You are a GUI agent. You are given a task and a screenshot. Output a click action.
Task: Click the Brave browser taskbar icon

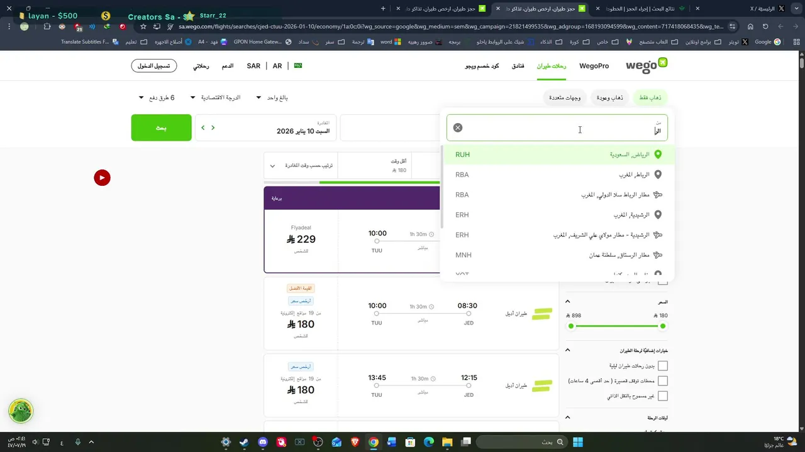(355, 442)
